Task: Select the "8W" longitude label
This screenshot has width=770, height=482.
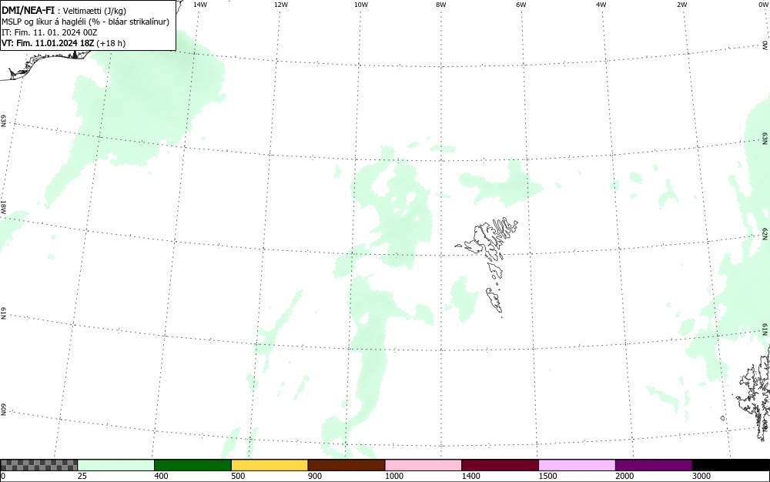Action: pos(441,5)
